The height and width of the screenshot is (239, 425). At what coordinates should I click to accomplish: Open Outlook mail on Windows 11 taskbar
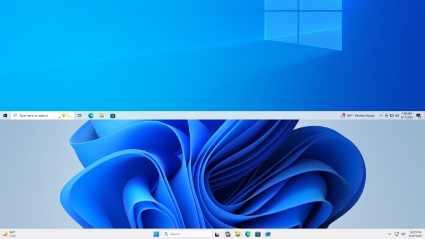tap(268, 234)
